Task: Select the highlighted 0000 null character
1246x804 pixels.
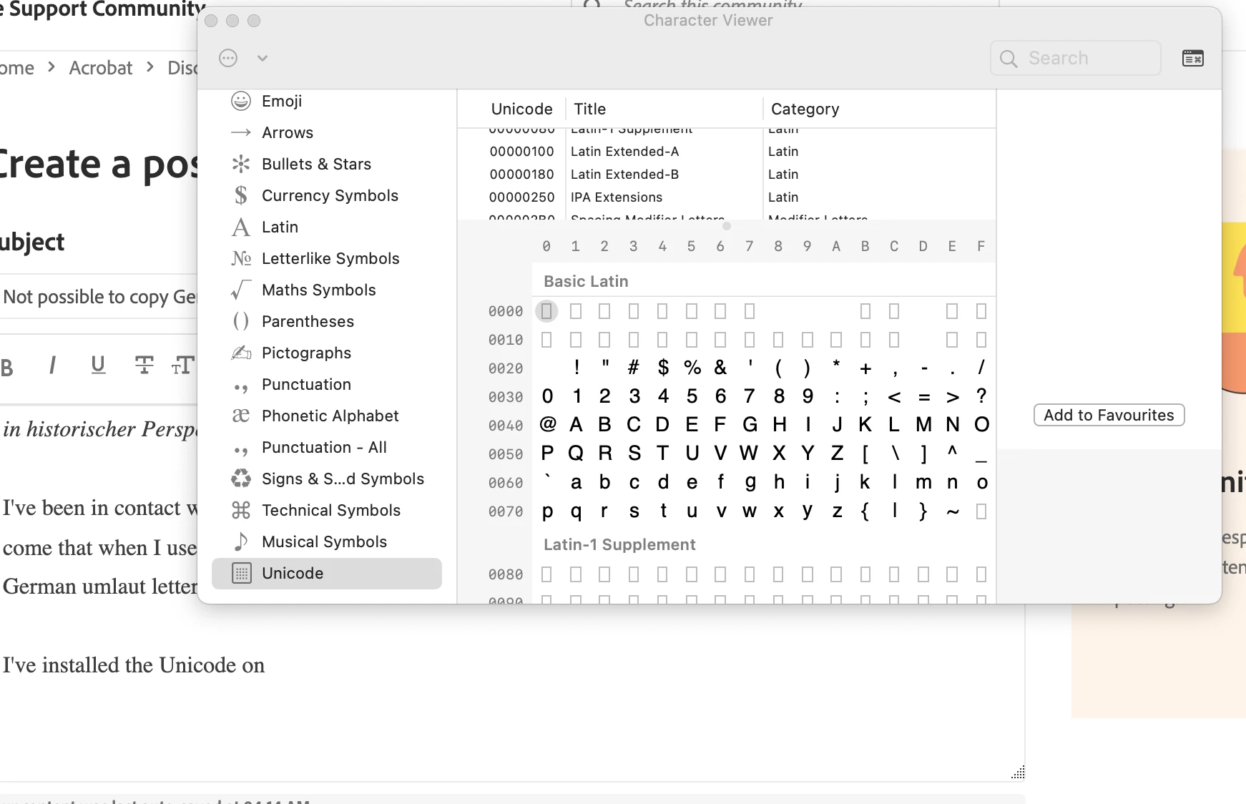Action: tap(546, 311)
